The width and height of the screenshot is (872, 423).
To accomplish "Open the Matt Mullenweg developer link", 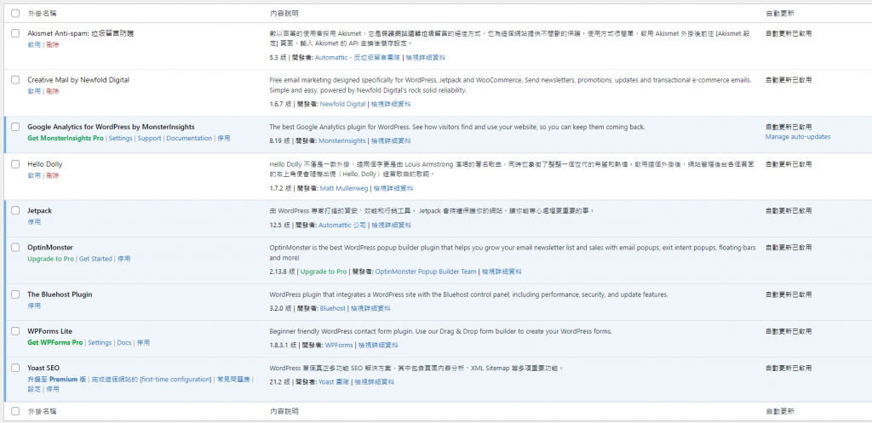I will pos(344,188).
